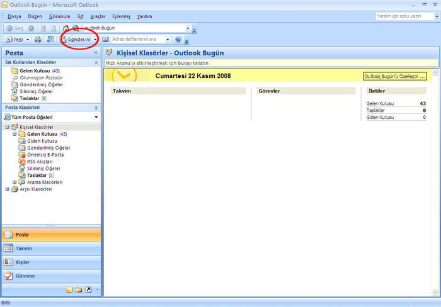The image size is (441, 307).
Task: Click the printer icon
Action: click(38, 40)
